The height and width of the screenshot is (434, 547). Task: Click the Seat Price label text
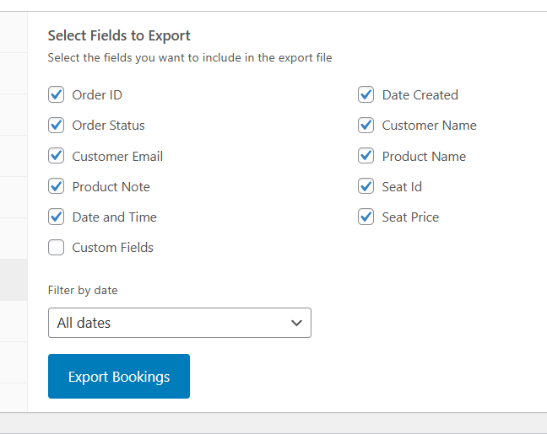coord(410,217)
